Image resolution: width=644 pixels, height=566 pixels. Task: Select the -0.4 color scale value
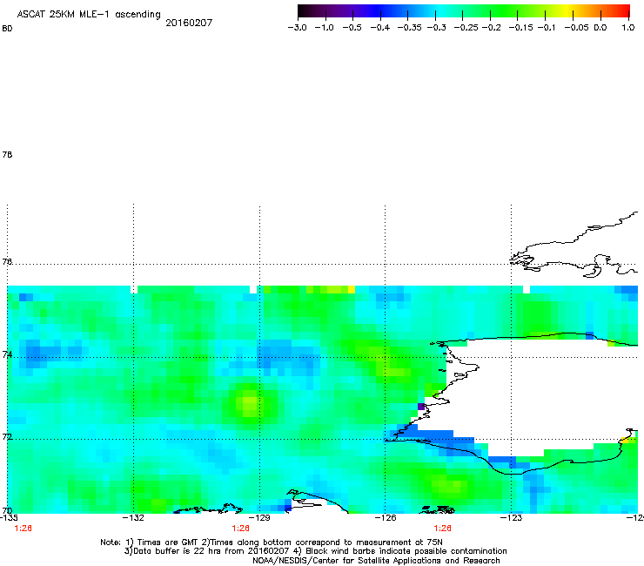(380, 28)
